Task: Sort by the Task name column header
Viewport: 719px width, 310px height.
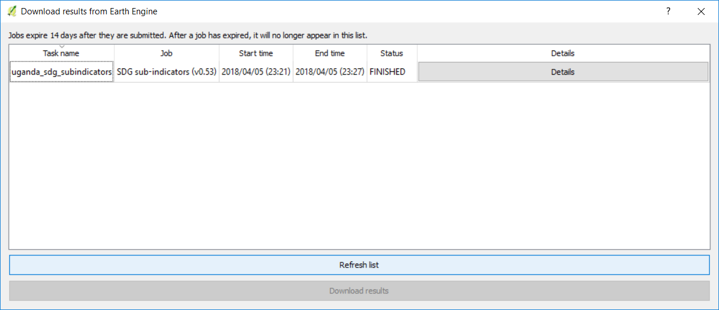Action: tap(61, 53)
